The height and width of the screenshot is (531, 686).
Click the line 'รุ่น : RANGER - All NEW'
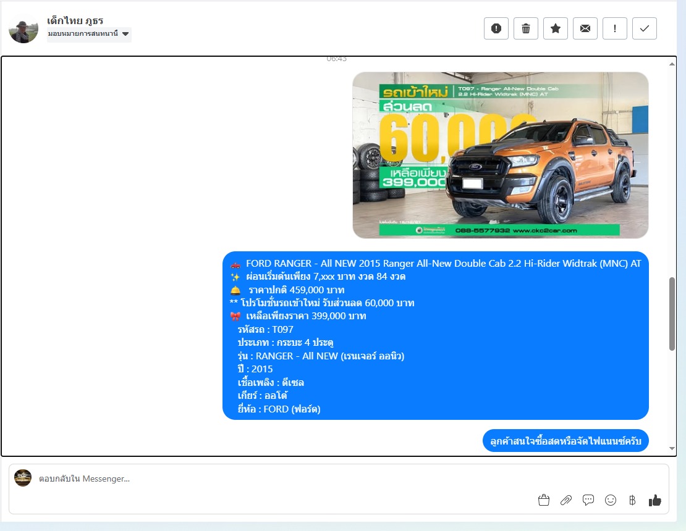(321, 356)
